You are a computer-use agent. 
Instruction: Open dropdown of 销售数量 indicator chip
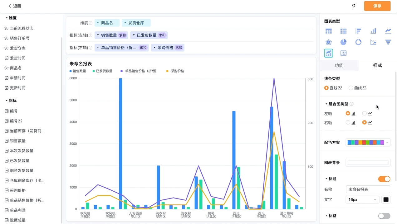[x=98, y=35]
